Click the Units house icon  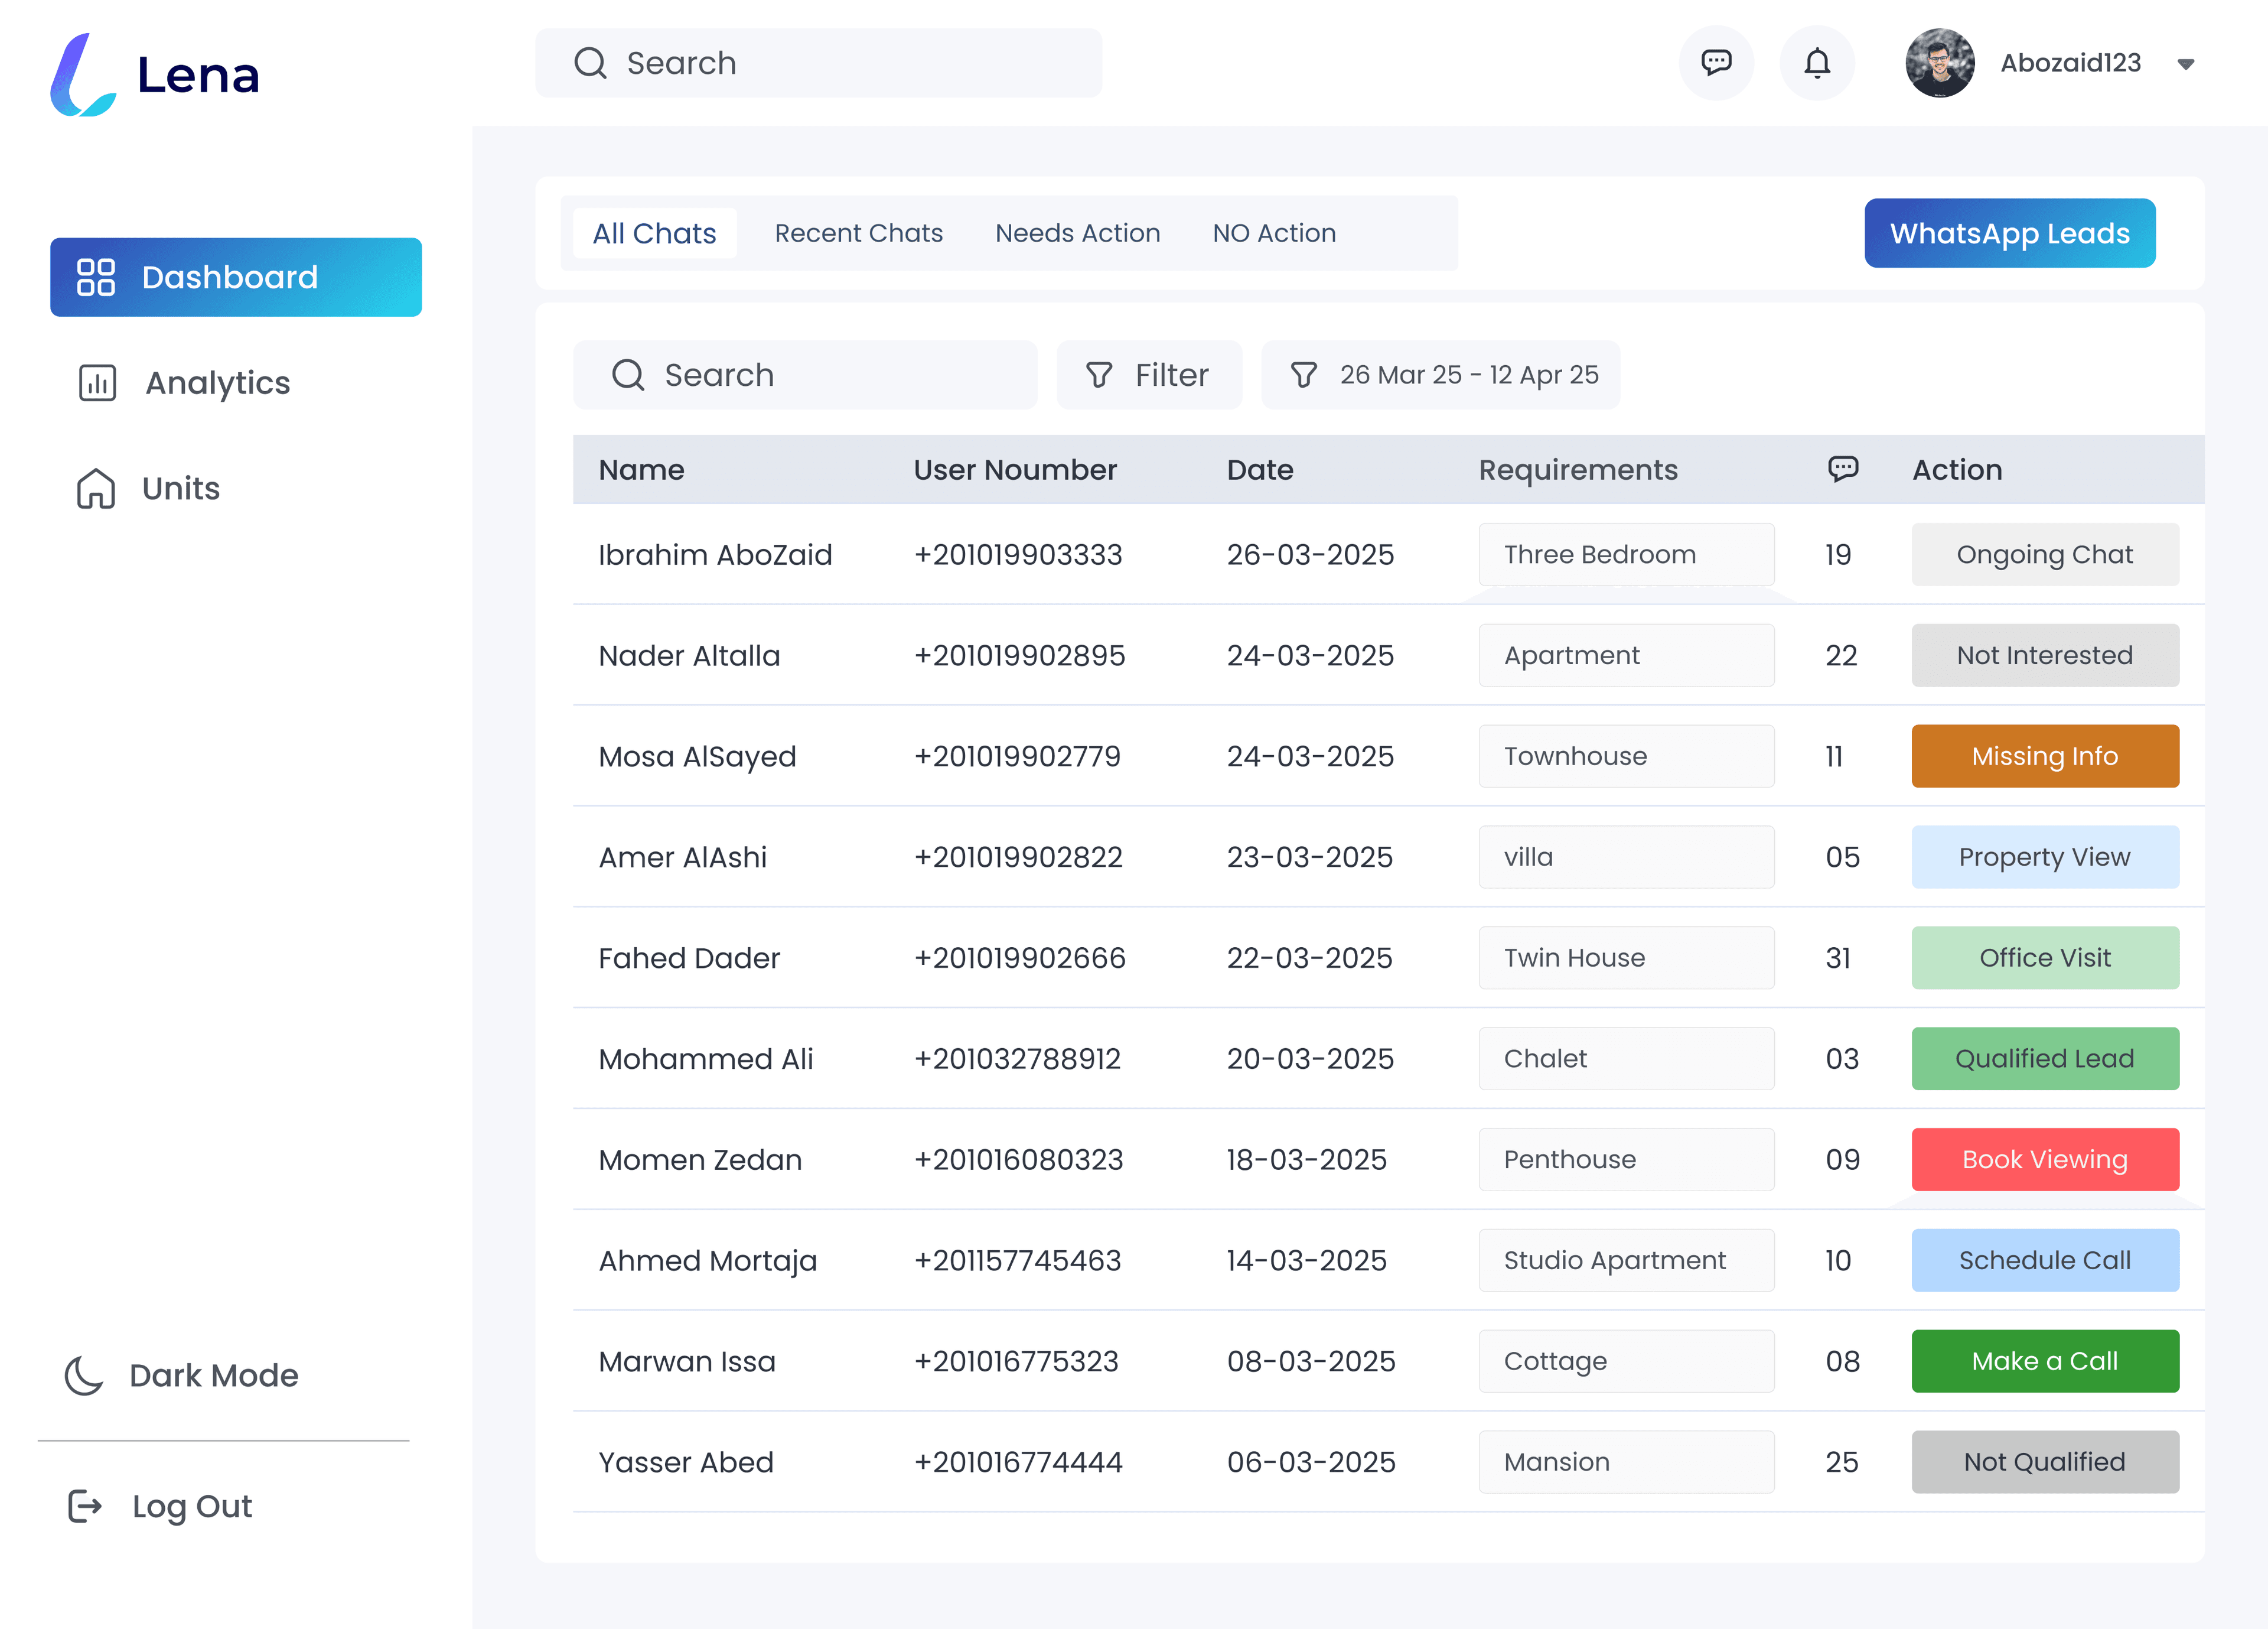96,488
